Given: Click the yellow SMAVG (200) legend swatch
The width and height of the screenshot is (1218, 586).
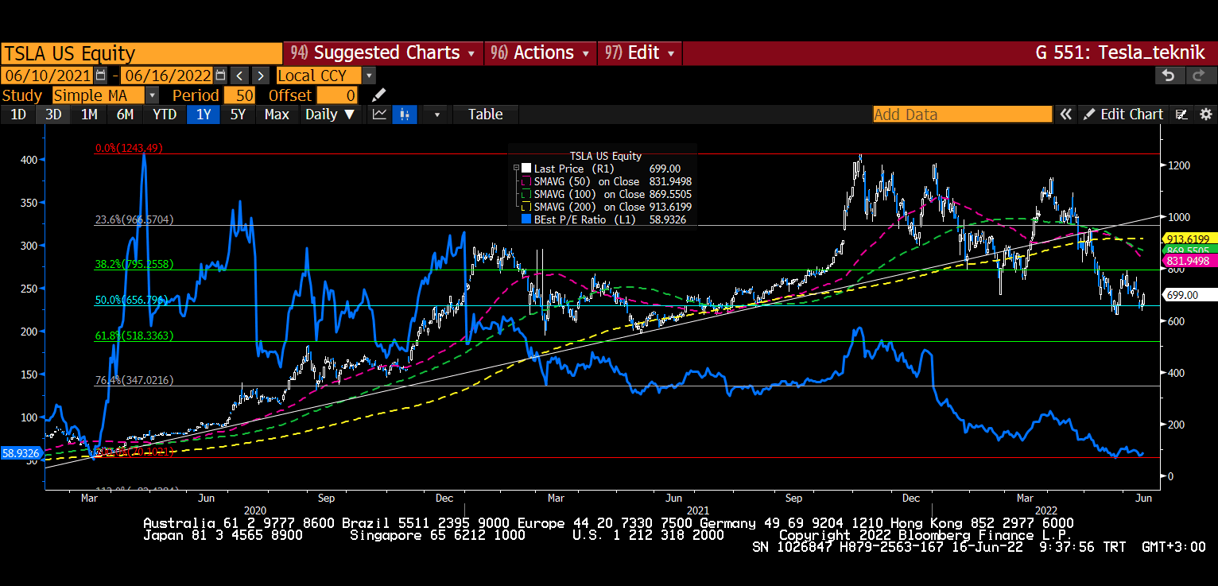Looking at the screenshot, I should 526,207.
